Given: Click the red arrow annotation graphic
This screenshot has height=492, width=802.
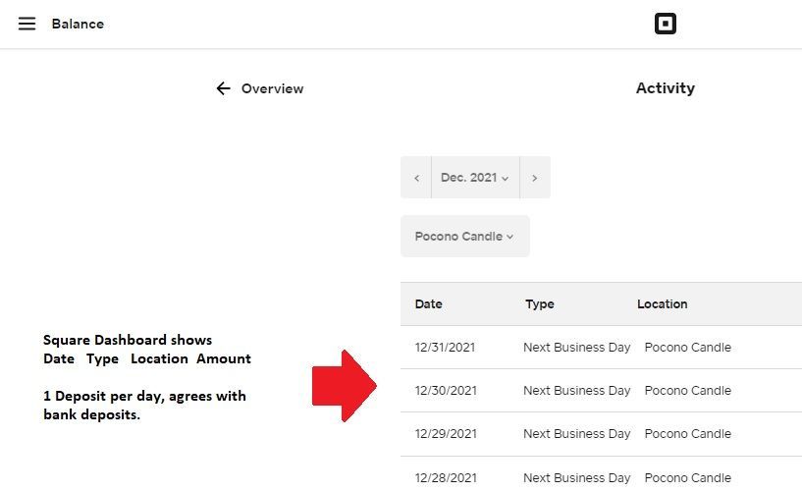Looking at the screenshot, I should pyautogui.click(x=344, y=386).
